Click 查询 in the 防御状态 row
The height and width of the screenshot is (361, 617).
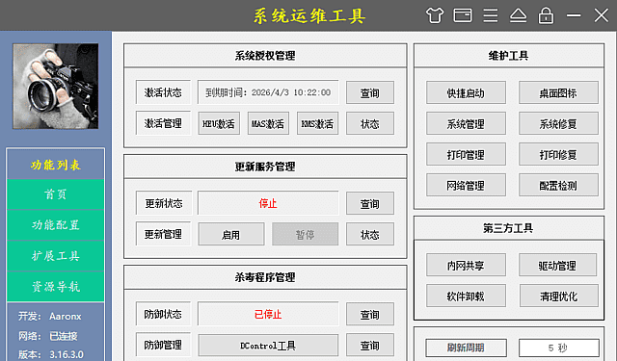[370, 314]
